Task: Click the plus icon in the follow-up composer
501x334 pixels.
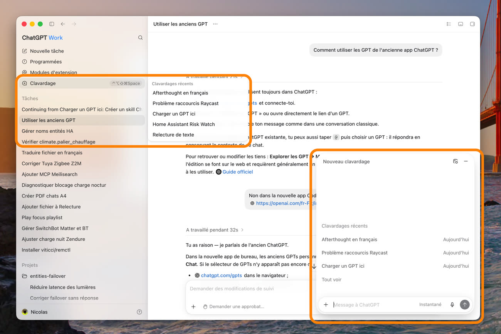Action: coord(193,307)
